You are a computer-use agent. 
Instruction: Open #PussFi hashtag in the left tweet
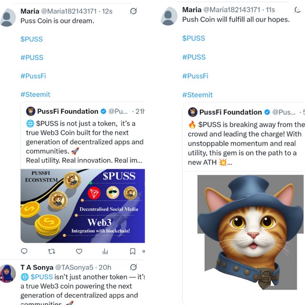pyautogui.click(x=33, y=76)
